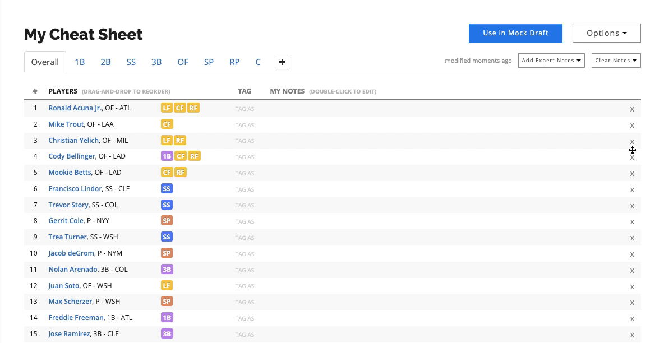Click TAG AS for Max Scherzer
This screenshot has height=343, width=655.
click(245, 302)
